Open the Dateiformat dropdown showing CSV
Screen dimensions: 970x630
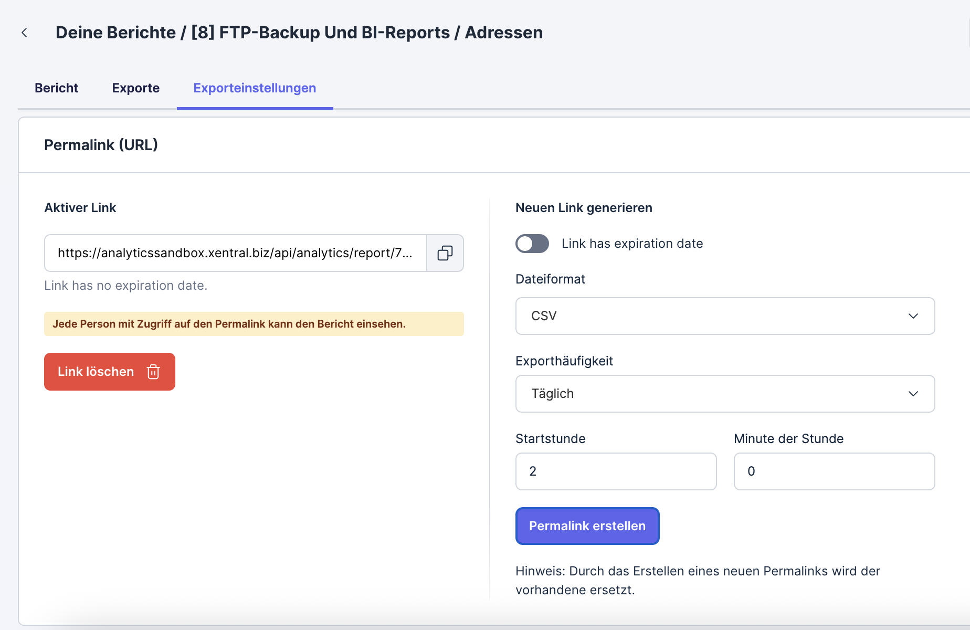(724, 316)
